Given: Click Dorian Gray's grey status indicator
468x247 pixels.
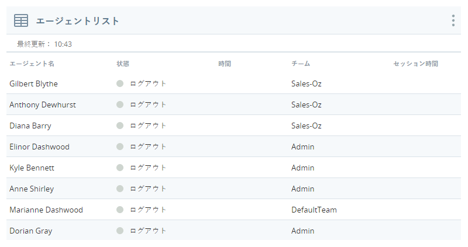Looking at the screenshot, I should tap(120, 231).
